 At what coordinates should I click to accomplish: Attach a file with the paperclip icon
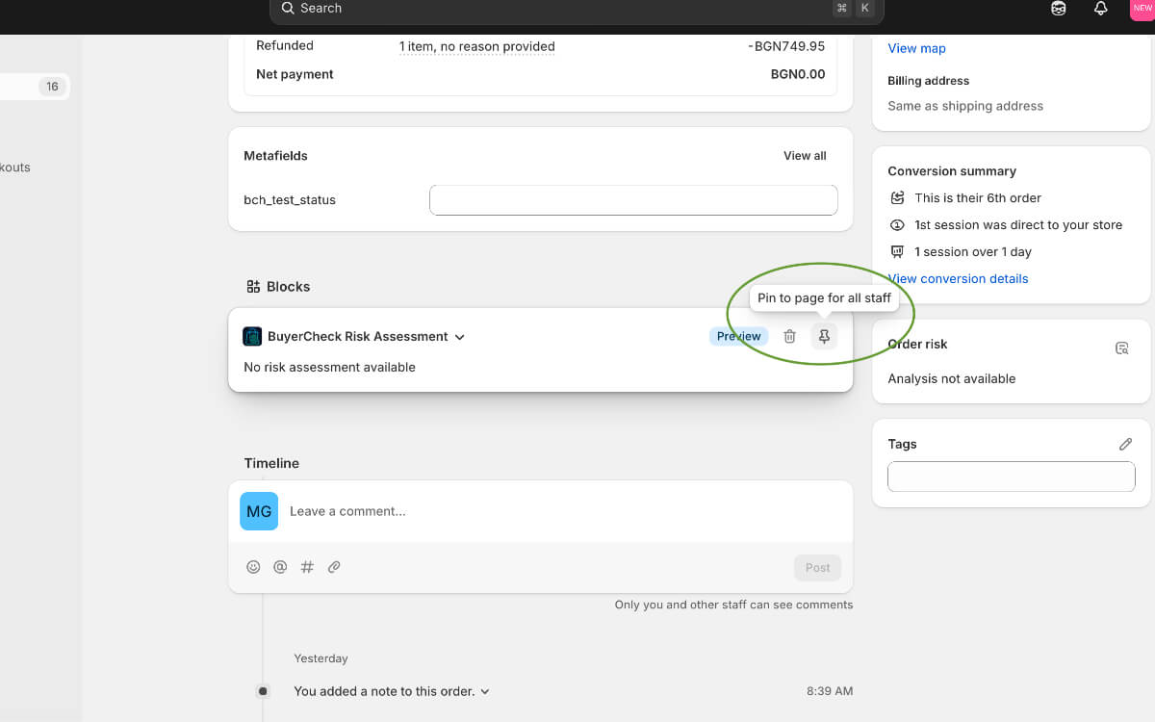(x=334, y=567)
